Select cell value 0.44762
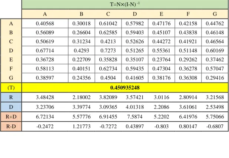Viewport: 229px width, 158px height. [215, 23]
